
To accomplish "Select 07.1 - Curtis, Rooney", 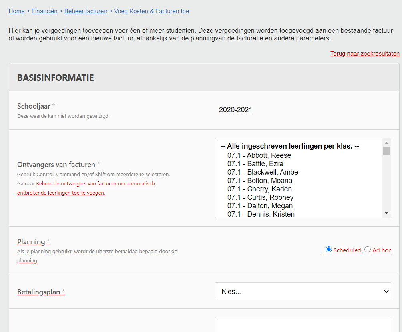I will pos(260,197).
